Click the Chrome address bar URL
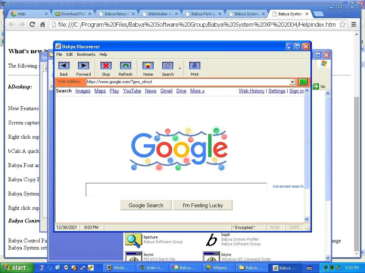 (x=197, y=25)
